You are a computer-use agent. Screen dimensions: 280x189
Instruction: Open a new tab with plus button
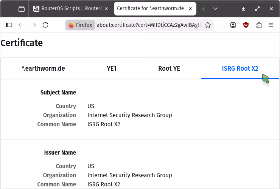[203, 9]
